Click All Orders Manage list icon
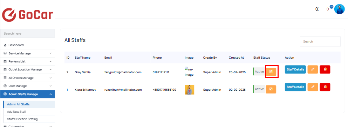348x127 pixels. point(5,78)
